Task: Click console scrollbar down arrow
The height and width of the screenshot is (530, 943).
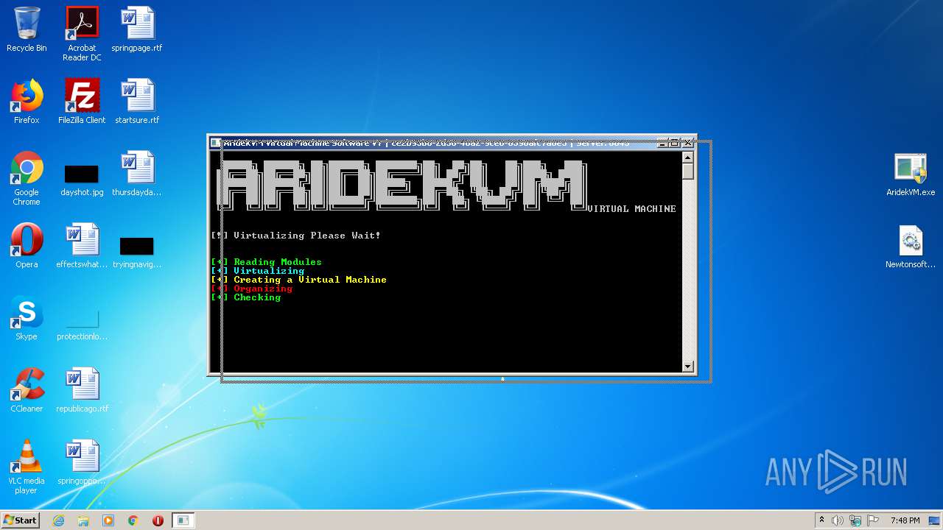Action: pyautogui.click(x=688, y=366)
